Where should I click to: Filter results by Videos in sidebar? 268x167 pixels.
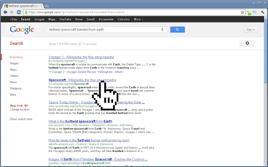tap(14, 76)
